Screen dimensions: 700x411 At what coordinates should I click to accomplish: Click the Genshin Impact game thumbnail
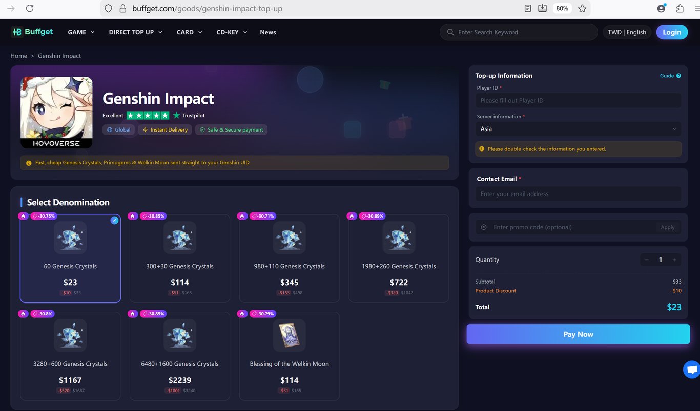click(56, 113)
